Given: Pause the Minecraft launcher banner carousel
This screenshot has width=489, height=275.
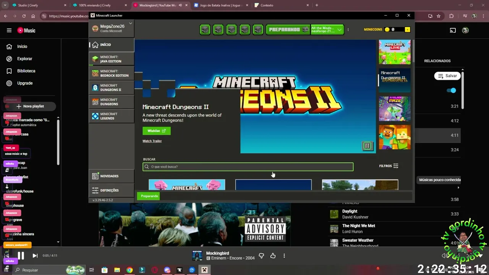Looking at the screenshot, I should click(x=367, y=146).
